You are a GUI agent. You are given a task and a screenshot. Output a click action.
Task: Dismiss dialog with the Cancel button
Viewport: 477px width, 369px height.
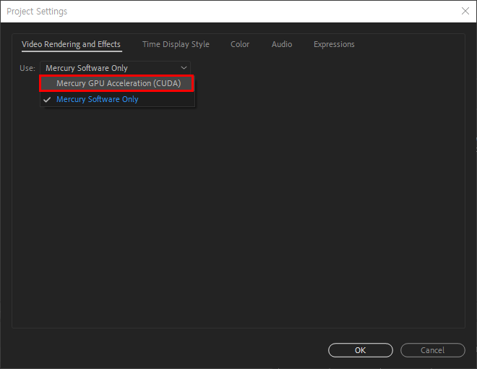click(433, 350)
